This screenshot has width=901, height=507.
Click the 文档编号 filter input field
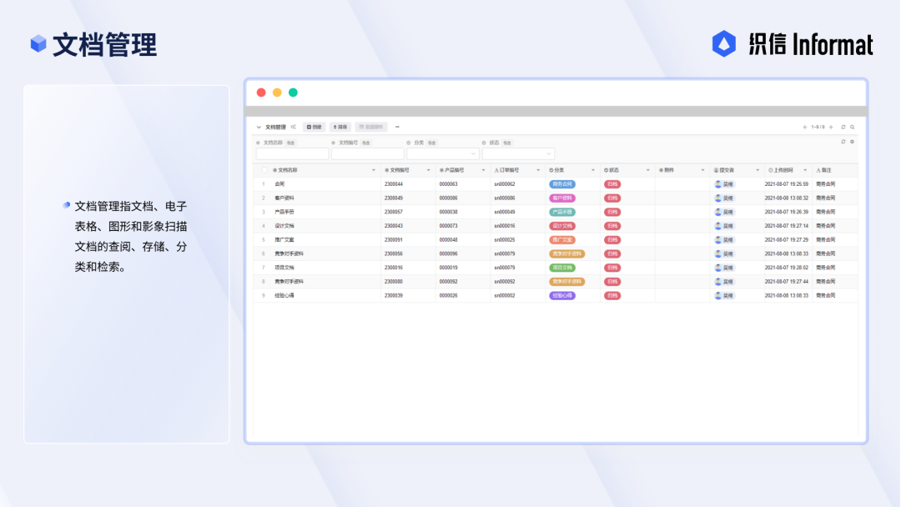pyautogui.click(x=367, y=154)
